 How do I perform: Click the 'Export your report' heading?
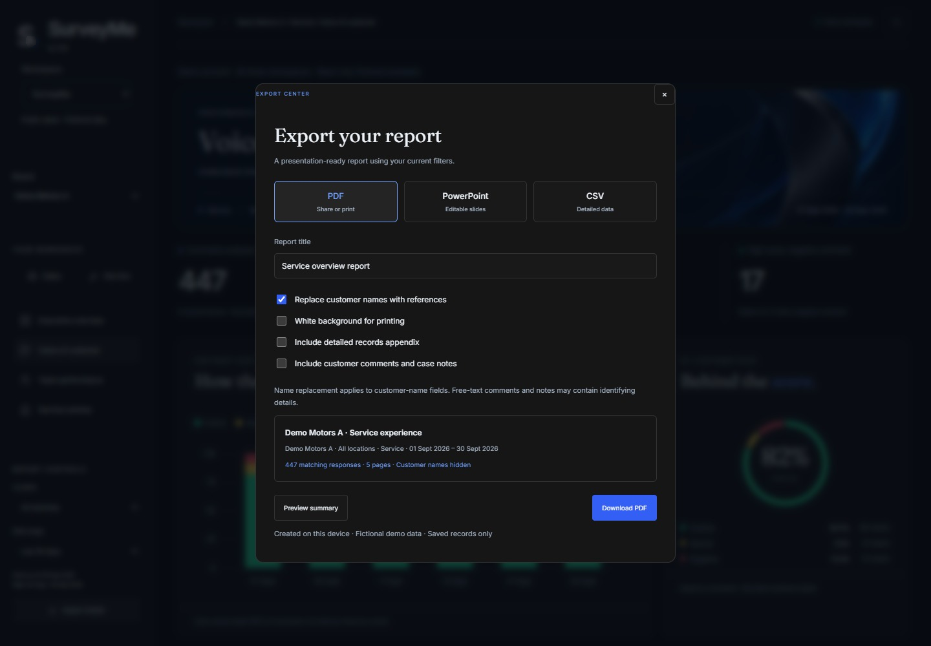(358, 136)
